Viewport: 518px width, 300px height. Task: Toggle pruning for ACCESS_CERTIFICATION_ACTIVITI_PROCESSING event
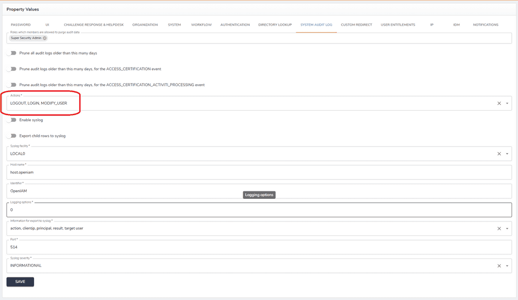[x=12, y=85]
